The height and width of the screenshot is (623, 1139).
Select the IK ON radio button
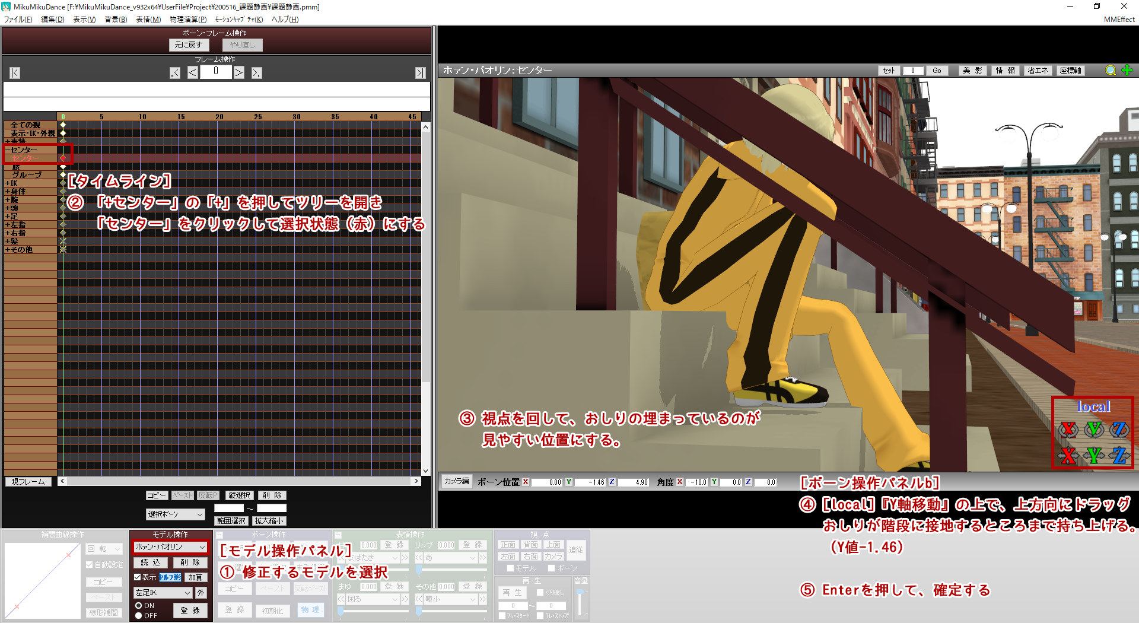point(139,606)
